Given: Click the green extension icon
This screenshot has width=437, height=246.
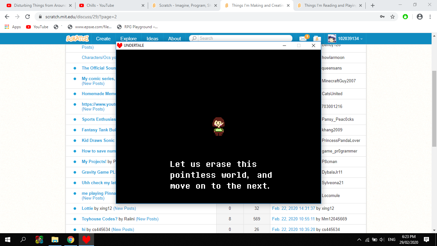Looking at the screenshot, I should point(405,17).
